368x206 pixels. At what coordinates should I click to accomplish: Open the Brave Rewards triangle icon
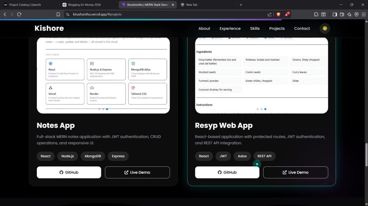[x=287, y=14]
